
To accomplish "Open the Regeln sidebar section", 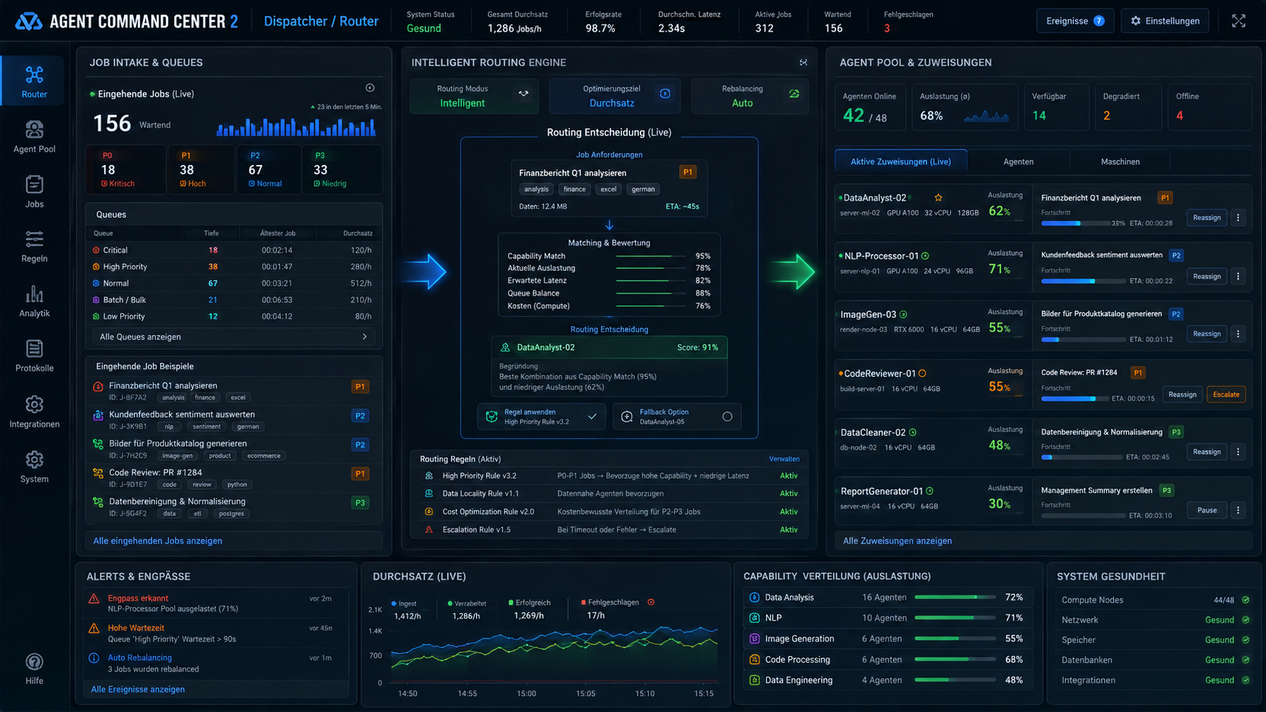I will [34, 247].
